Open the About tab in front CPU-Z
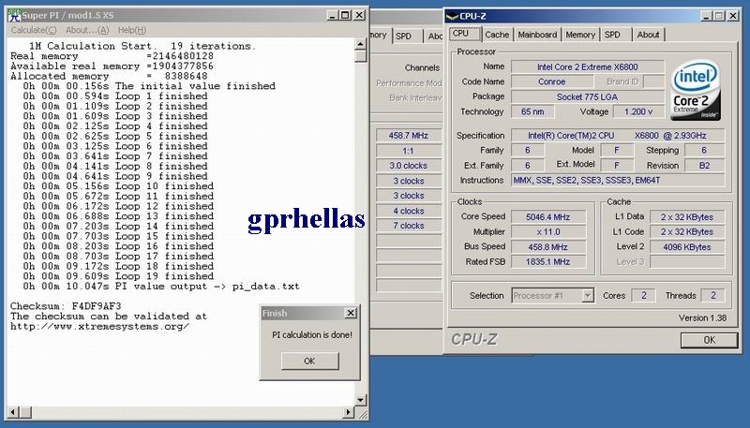 point(648,35)
